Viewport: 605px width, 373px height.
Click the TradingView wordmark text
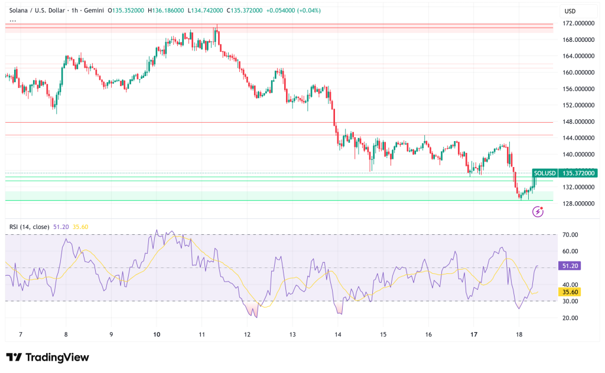pos(57,358)
